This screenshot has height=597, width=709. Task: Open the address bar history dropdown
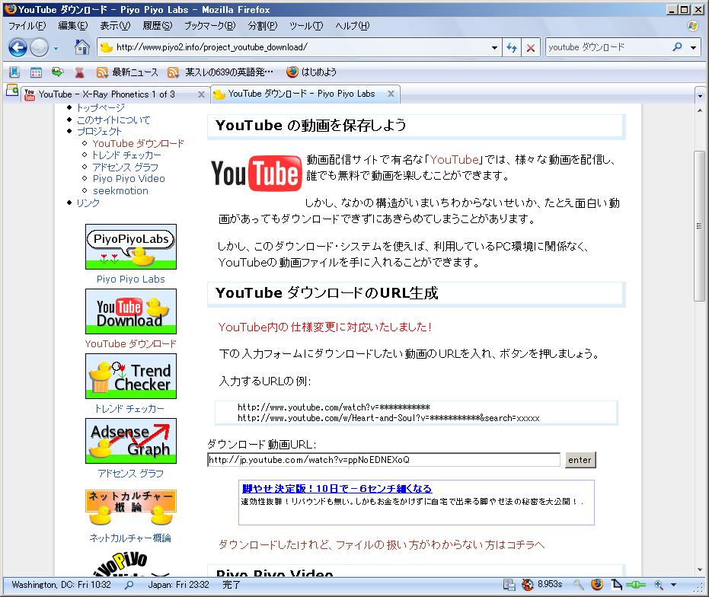click(x=495, y=47)
